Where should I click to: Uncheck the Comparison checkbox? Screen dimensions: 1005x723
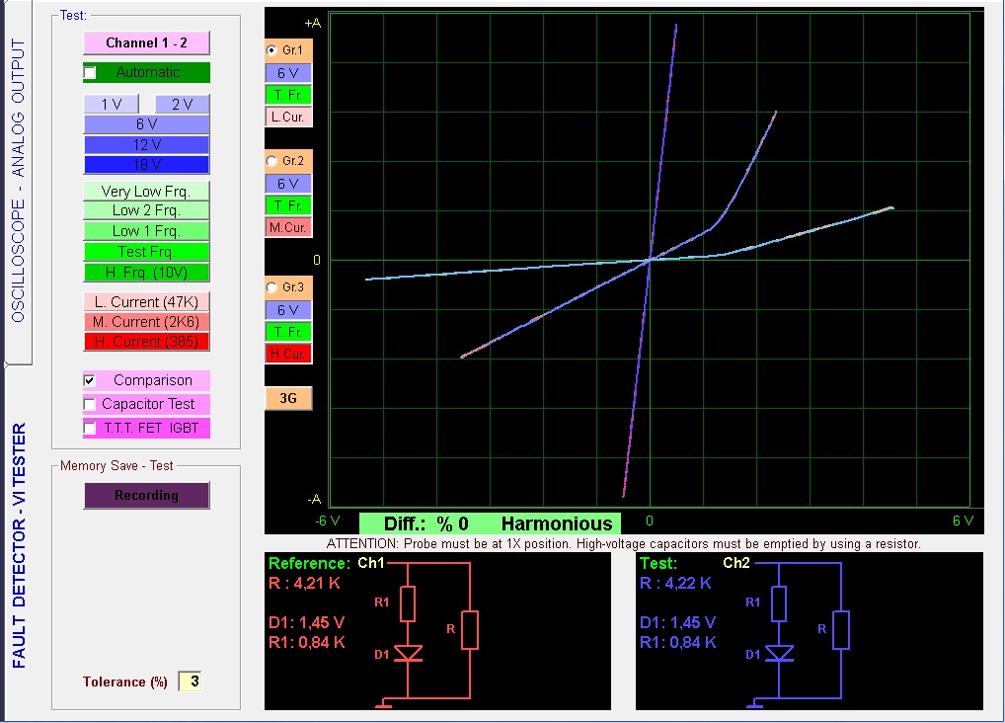pyautogui.click(x=91, y=380)
